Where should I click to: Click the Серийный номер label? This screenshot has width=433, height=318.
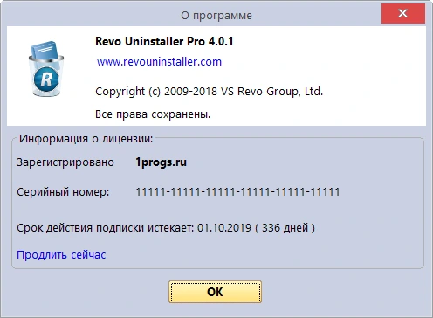tap(63, 192)
